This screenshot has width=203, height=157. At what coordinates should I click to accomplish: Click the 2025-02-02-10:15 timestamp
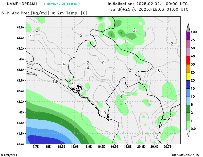[x=185, y=155]
